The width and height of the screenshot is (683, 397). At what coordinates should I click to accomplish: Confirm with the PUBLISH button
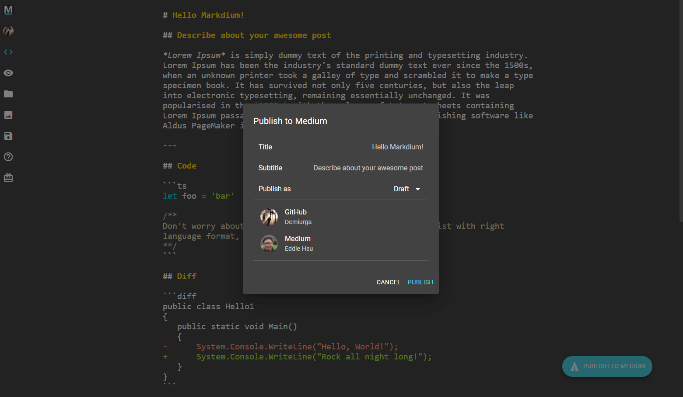(420, 282)
